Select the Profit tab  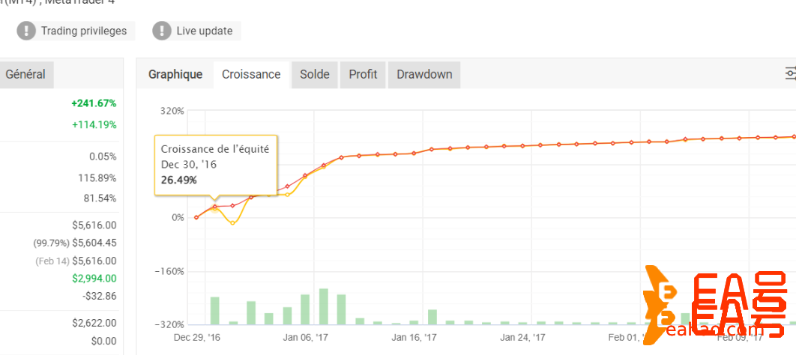(364, 75)
